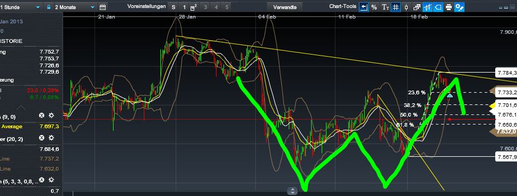Select preset 4
The width and height of the screenshot is (517, 196).
pyautogui.click(x=216, y=7)
